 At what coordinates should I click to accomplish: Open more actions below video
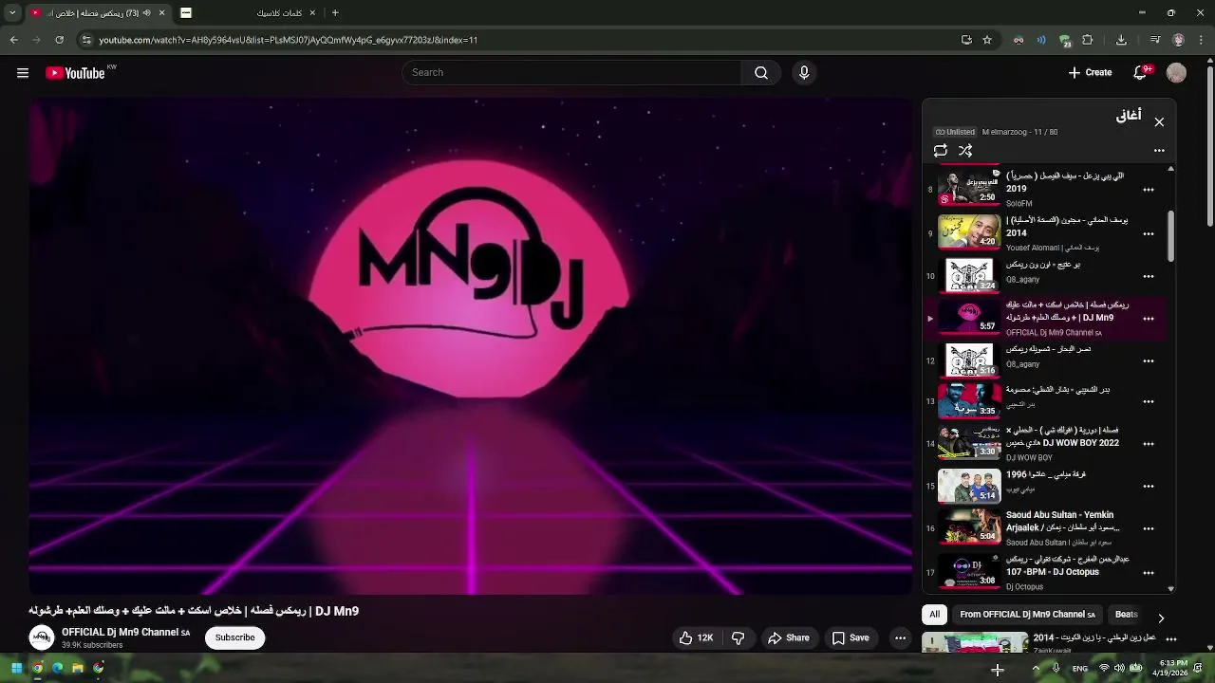900,638
